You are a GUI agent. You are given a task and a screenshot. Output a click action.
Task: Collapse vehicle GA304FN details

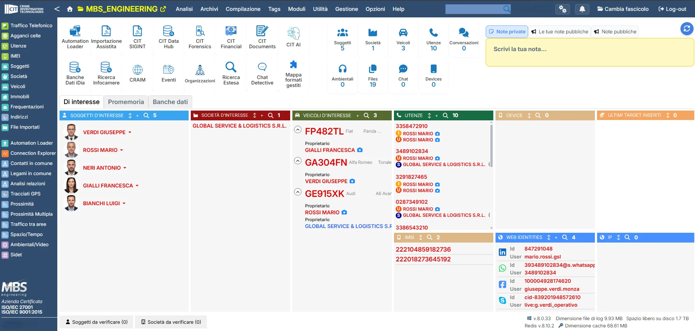298,161
